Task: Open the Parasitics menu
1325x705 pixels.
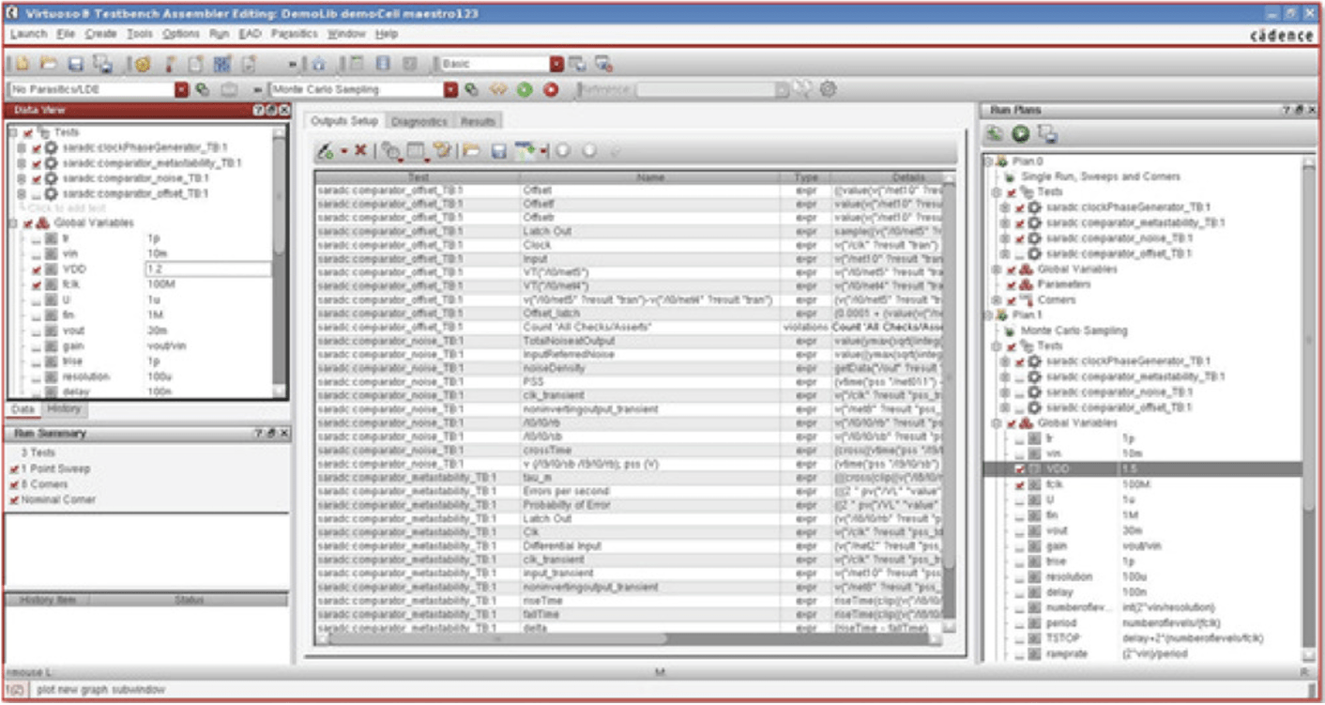Action: 295,34
